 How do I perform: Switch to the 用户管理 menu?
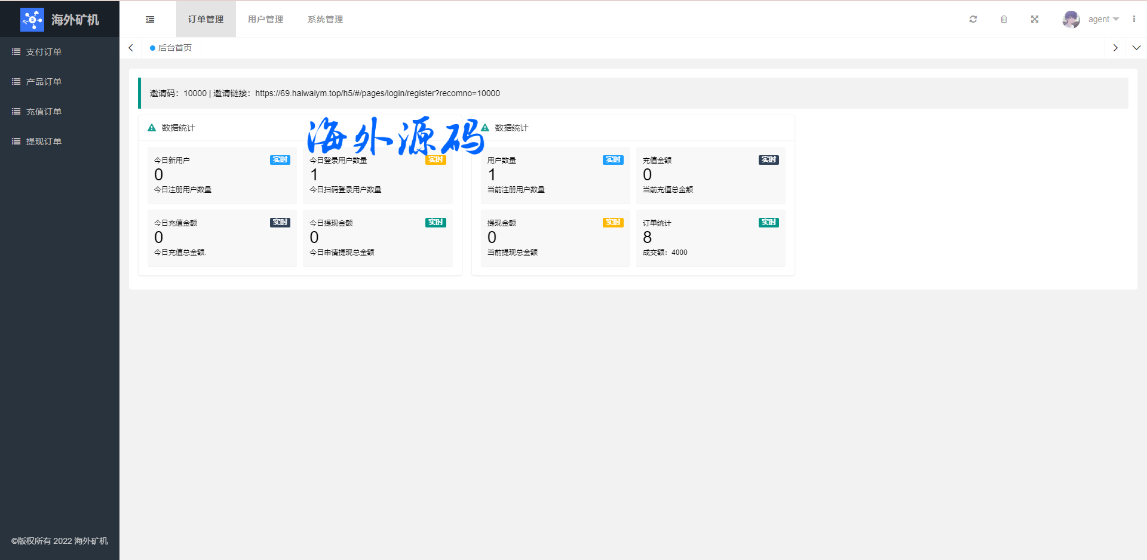[x=265, y=19]
